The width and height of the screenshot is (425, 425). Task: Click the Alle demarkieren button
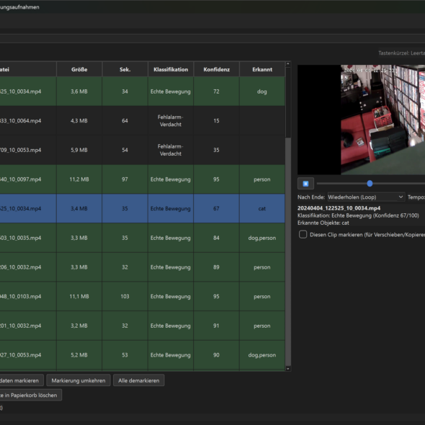[x=138, y=380]
